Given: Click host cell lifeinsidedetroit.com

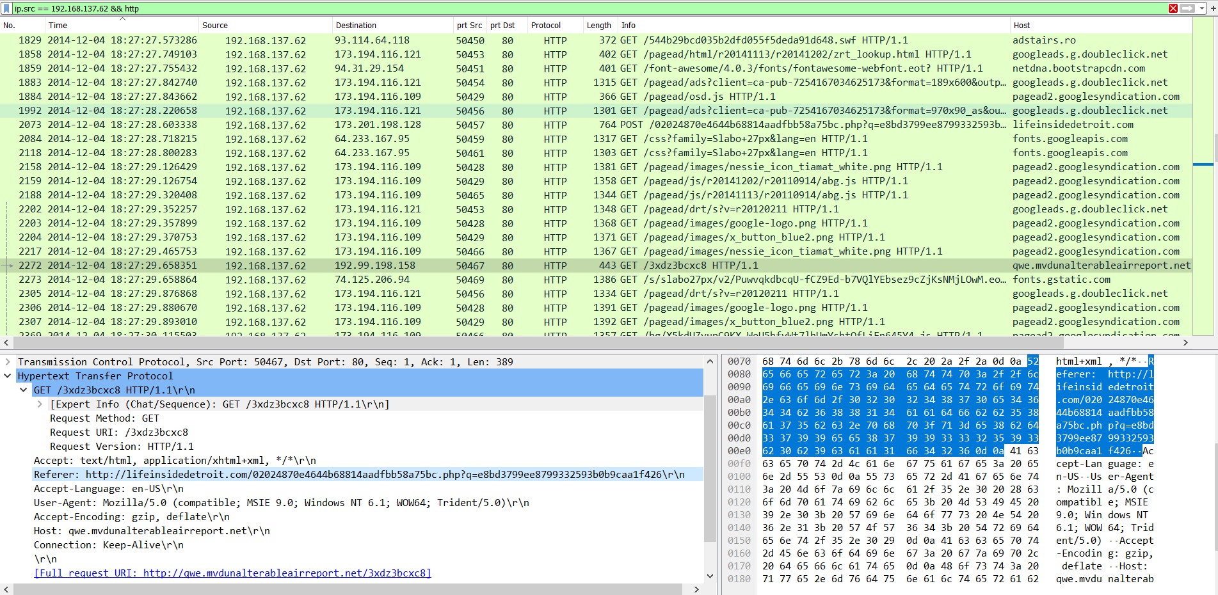Looking at the screenshot, I should click(x=1073, y=125).
